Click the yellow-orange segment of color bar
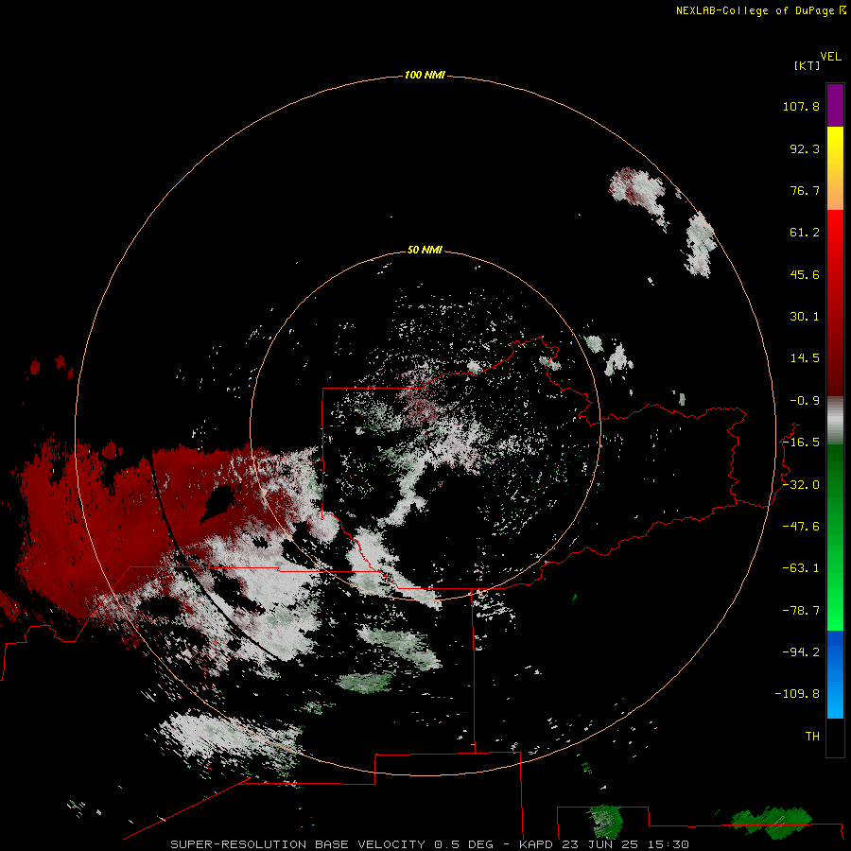The width and height of the screenshot is (851, 851). tap(835, 168)
